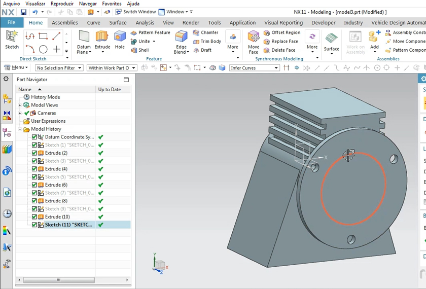Image resolution: width=426 pixels, height=289 pixels.
Task: Click the Hole feature icon
Action: pos(120,38)
